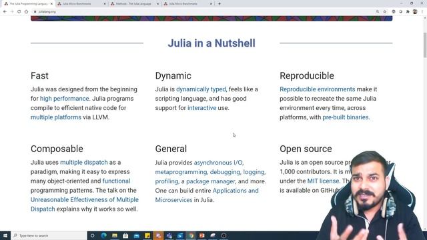Click the page vertical scrollbar thumb
Screen dimensions: 427x240
[425, 45]
